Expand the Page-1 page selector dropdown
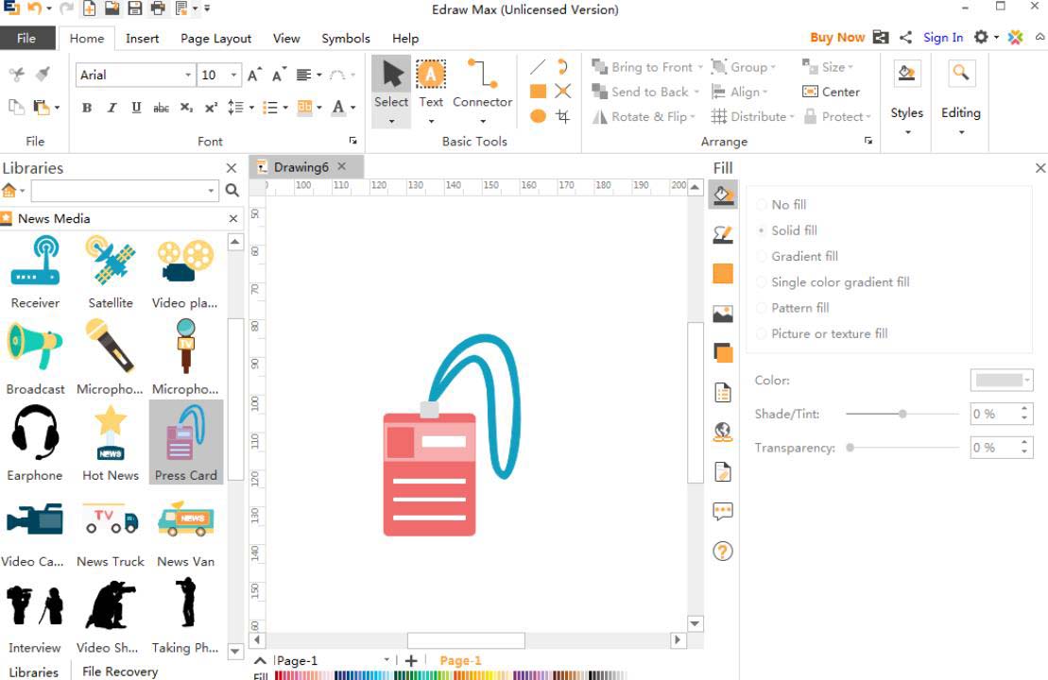The height and width of the screenshot is (680, 1048). pyautogui.click(x=387, y=660)
